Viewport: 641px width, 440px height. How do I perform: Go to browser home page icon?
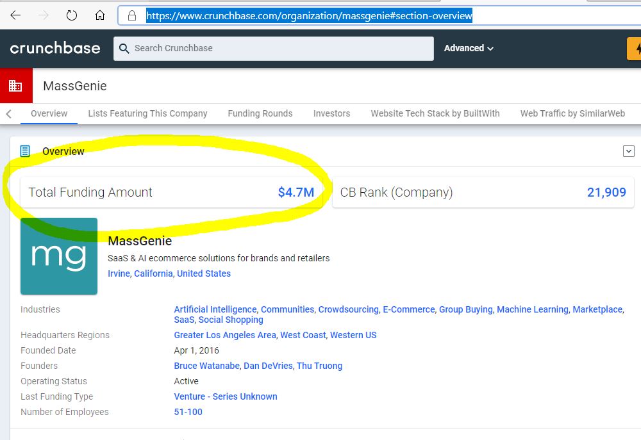point(100,15)
